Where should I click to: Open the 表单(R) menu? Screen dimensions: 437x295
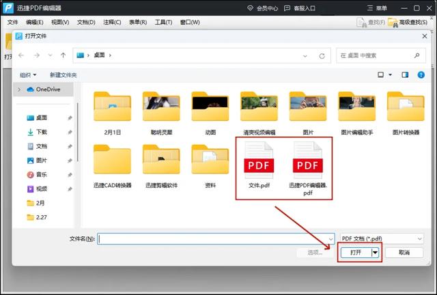tap(138, 23)
